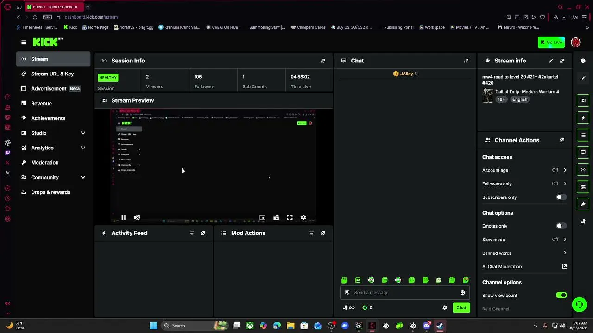
Task: Open the AI Chat Moderation external link
Action: click(565, 266)
